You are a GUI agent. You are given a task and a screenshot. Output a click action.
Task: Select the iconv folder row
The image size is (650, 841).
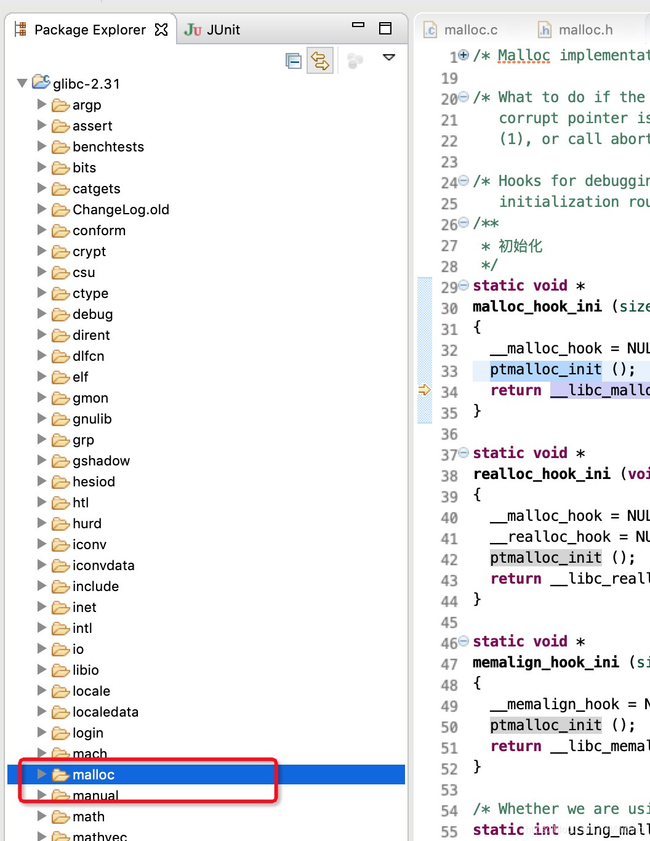206,544
